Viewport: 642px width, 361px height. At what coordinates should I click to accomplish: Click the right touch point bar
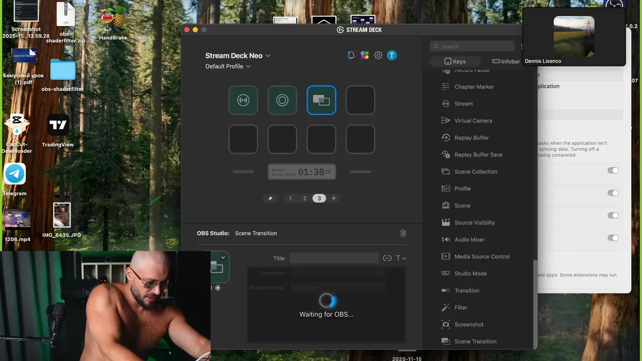(x=360, y=171)
